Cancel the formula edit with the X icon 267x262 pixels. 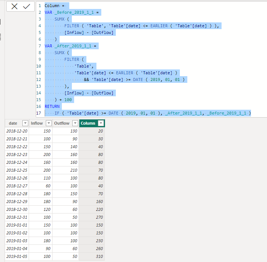[15, 6]
